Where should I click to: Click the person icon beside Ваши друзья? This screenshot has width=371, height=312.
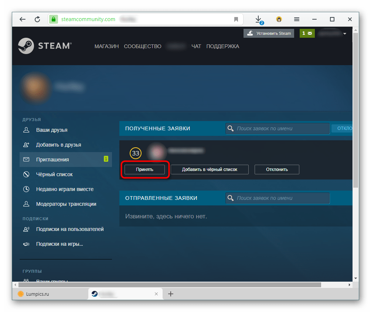click(x=26, y=130)
